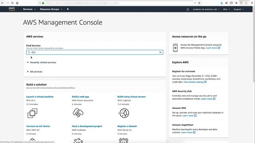Open the Resource Groups dropdown

[x=51, y=9]
